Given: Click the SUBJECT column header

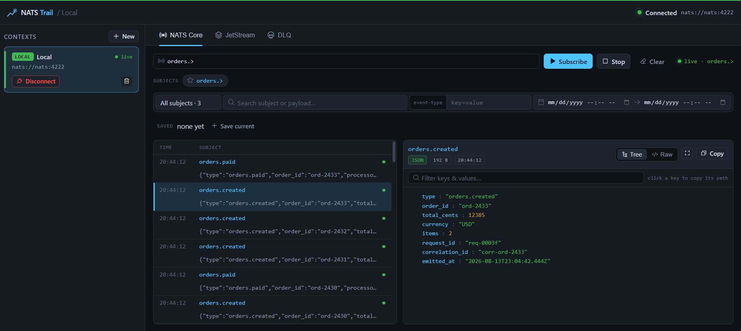Looking at the screenshot, I should coord(210,147).
